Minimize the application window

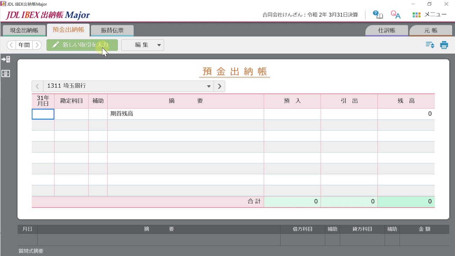(x=413, y=4)
